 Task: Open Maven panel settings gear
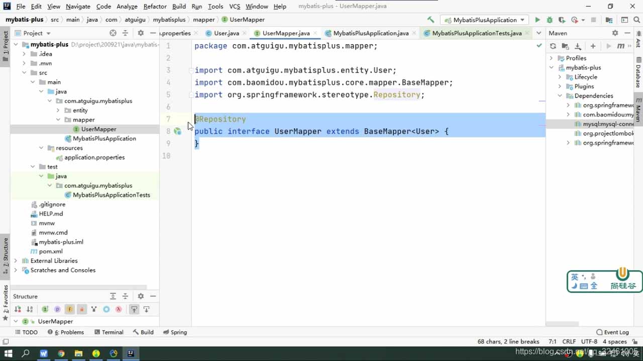point(615,33)
